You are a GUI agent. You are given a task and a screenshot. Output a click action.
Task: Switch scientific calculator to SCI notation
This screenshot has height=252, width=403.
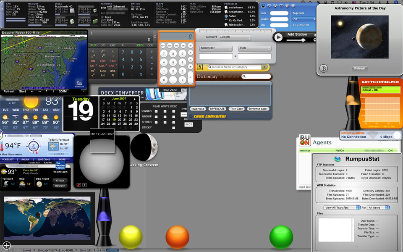[x=103, y=45]
